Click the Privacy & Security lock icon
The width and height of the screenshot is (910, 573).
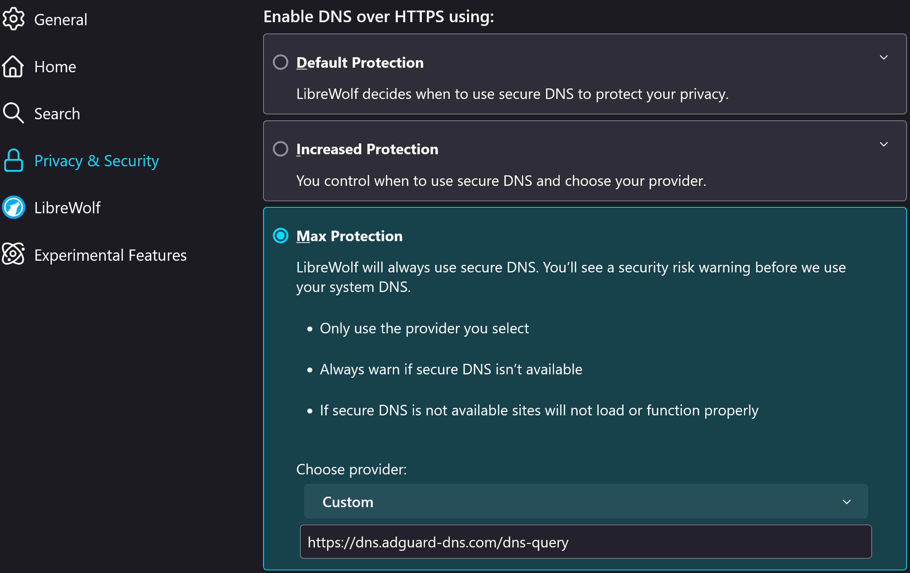tap(13, 161)
